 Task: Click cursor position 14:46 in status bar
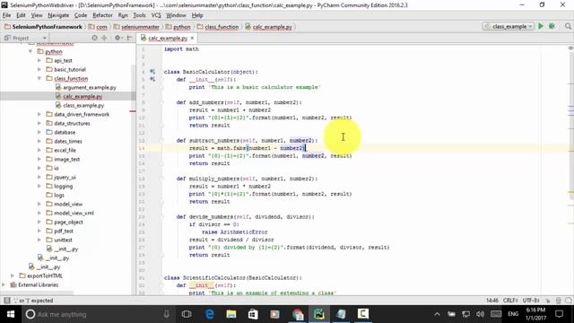tap(492, 301)
